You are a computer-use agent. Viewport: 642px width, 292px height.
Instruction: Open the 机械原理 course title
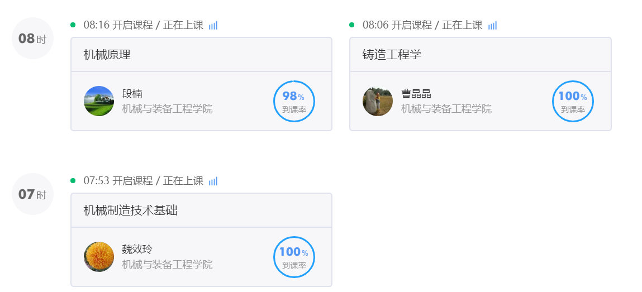107,54
